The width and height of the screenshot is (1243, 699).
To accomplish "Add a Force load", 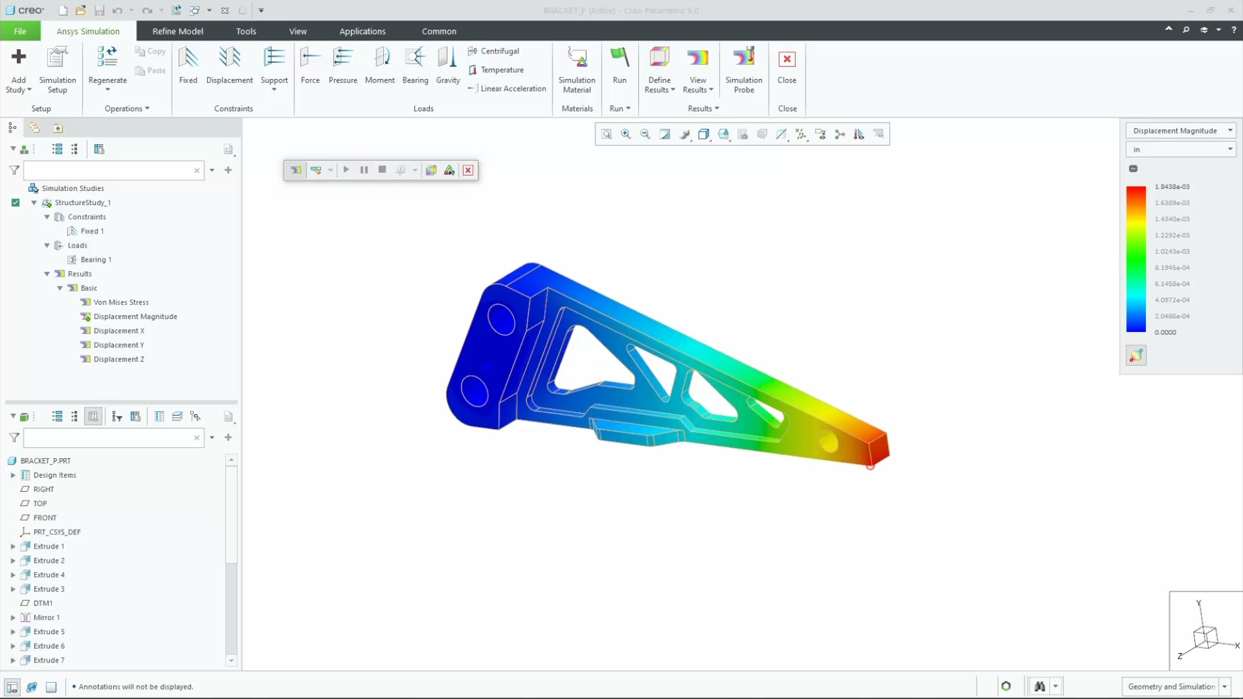I will (310, 65).
